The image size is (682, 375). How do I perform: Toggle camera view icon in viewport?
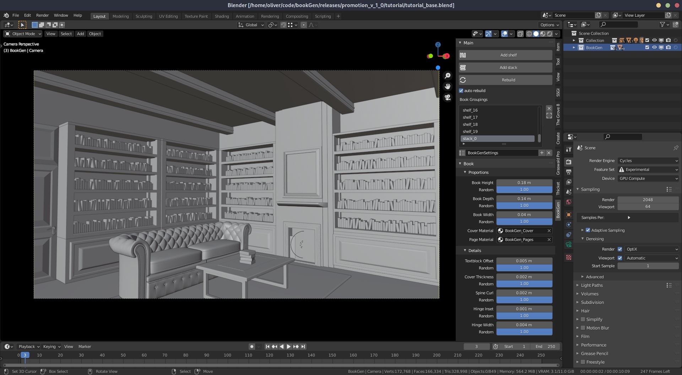click(448, 97)
